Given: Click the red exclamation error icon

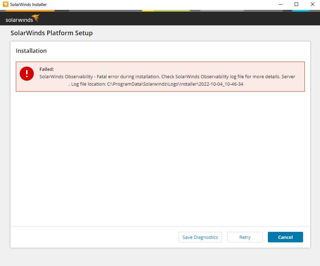Looking at the screenshot, I should [x=27, y=73].
